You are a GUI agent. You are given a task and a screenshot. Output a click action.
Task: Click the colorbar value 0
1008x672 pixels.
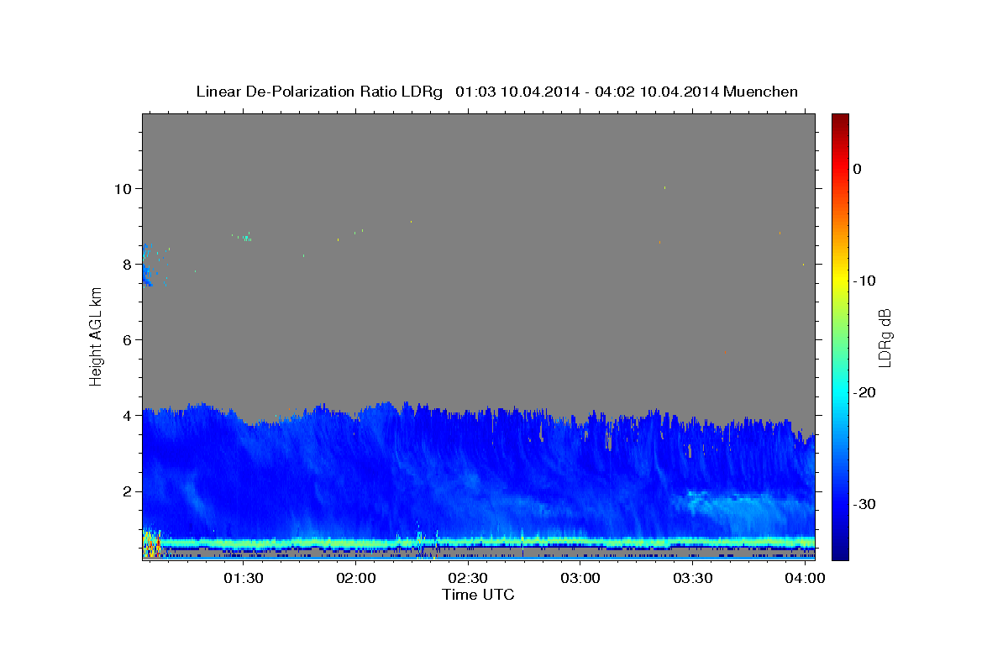(x=858, y=169)
